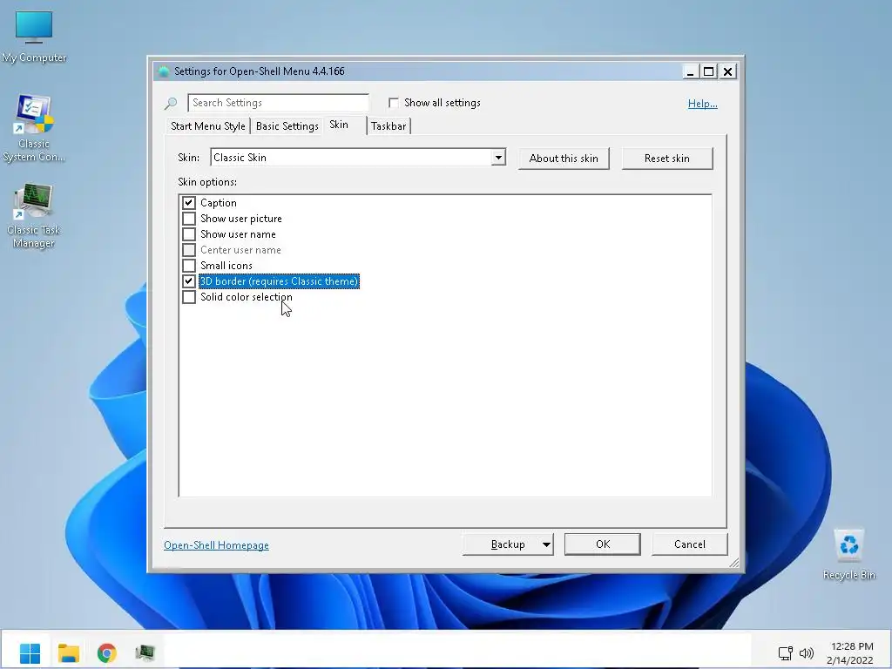Focus the Search Settings field
Screen dimensions: 892x669
(278, 103)
